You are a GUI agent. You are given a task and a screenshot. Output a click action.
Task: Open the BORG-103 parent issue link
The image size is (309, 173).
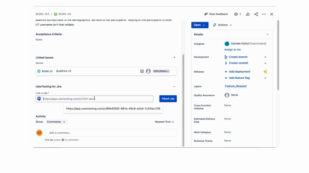42,14
